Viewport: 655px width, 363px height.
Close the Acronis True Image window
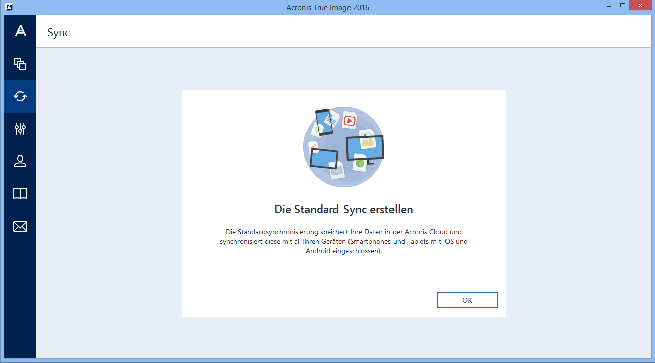[640, 6]
